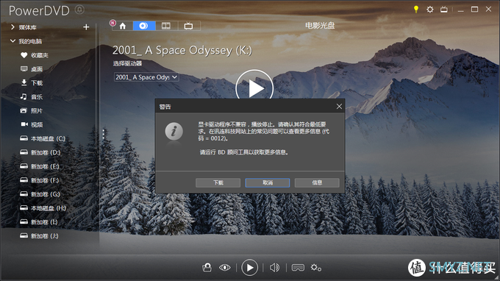Open 桌面 desktop folder
Screen dimensions: 500x281
coord(32,69)
